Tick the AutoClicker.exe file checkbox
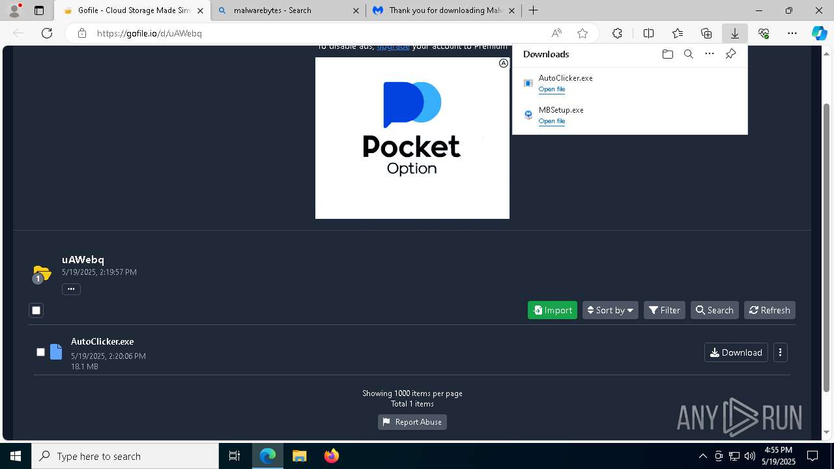 (x=40, y=352)
